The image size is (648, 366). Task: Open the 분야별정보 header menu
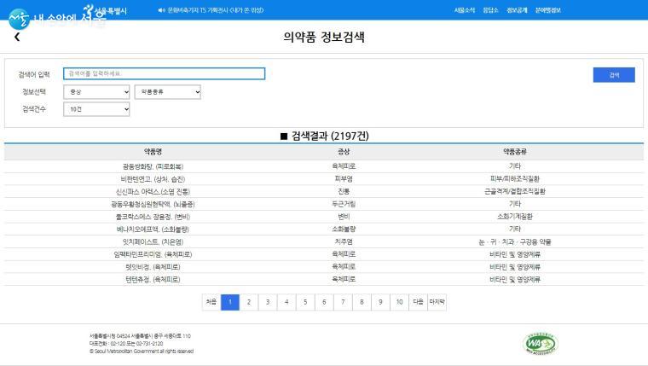coord(548,10)
